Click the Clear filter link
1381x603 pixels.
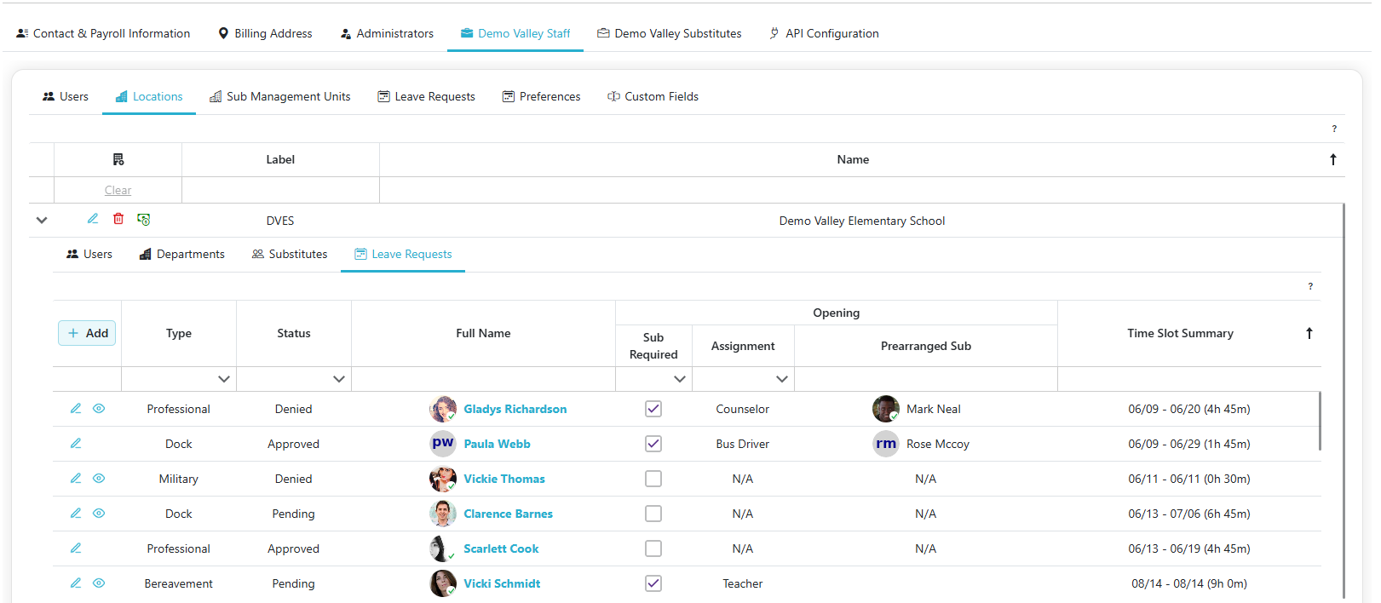(118, 190)
